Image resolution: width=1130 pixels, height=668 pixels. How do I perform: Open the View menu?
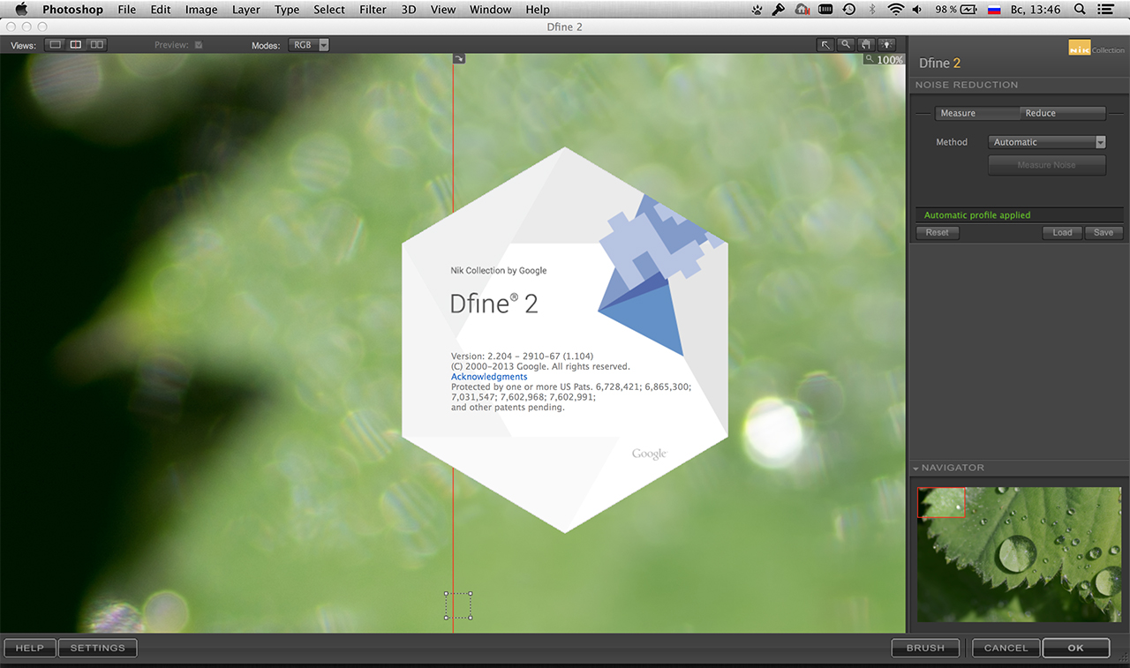pos(443,10)
